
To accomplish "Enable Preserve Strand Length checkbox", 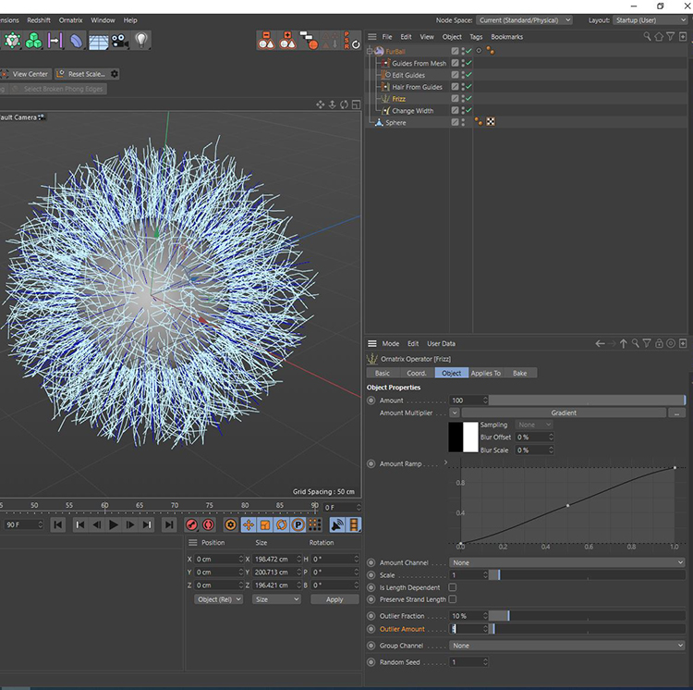I will click(453, 599).
